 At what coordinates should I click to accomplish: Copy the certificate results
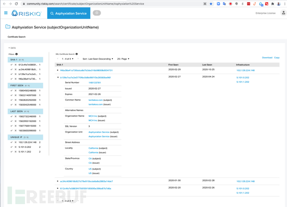click(277, 57)
